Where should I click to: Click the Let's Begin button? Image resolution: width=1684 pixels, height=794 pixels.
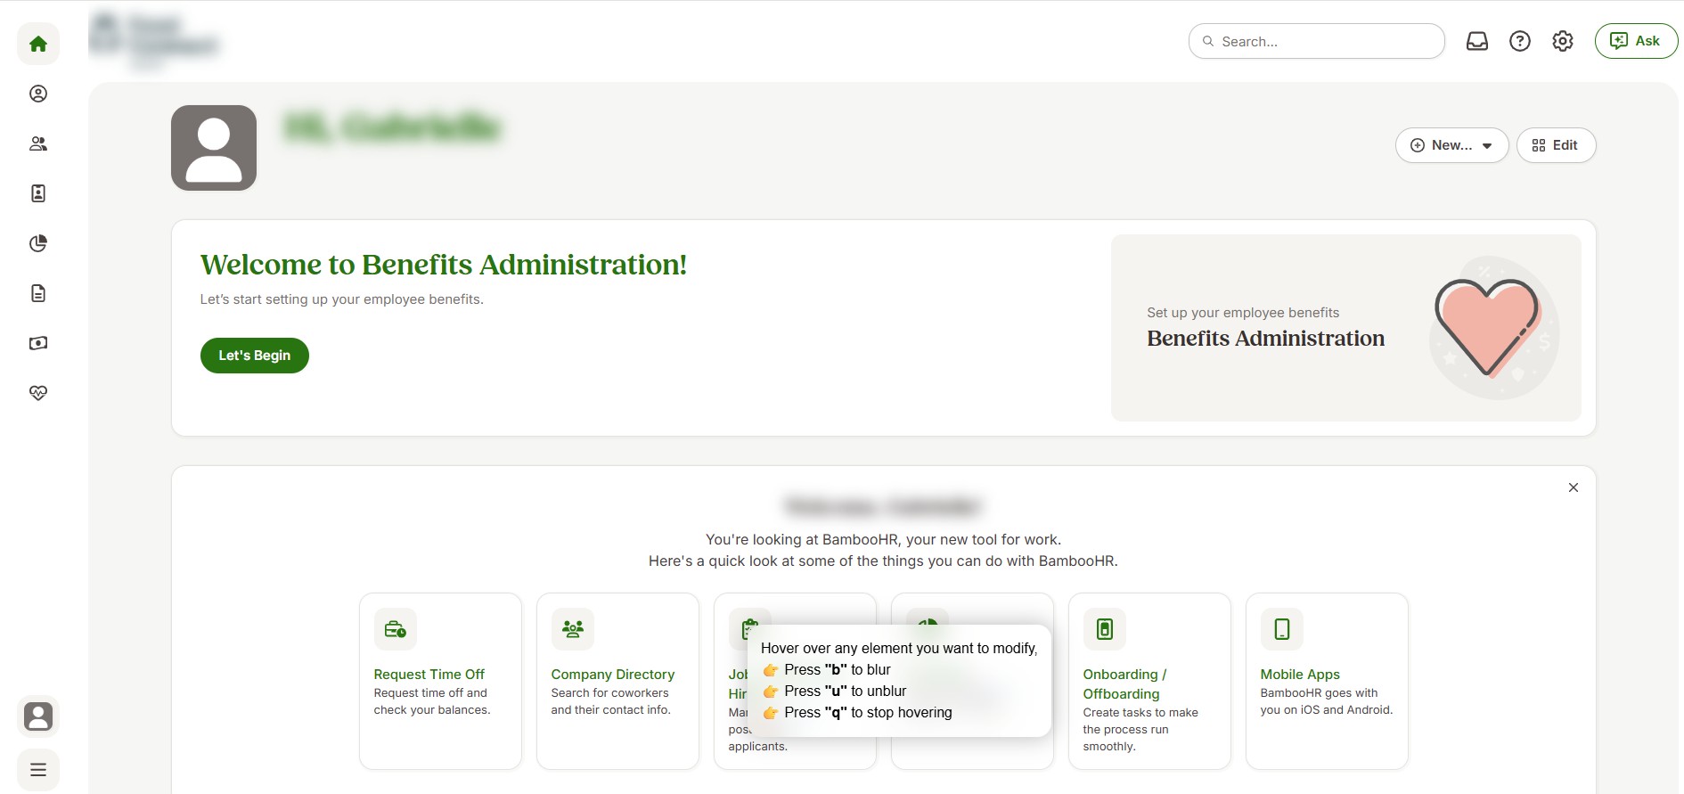[x=255, y=356]
